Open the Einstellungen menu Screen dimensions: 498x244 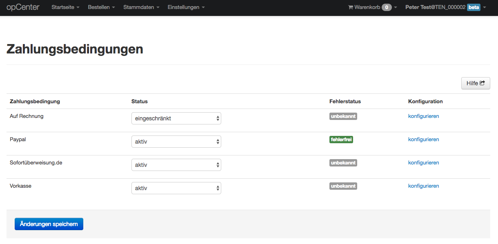186,7
